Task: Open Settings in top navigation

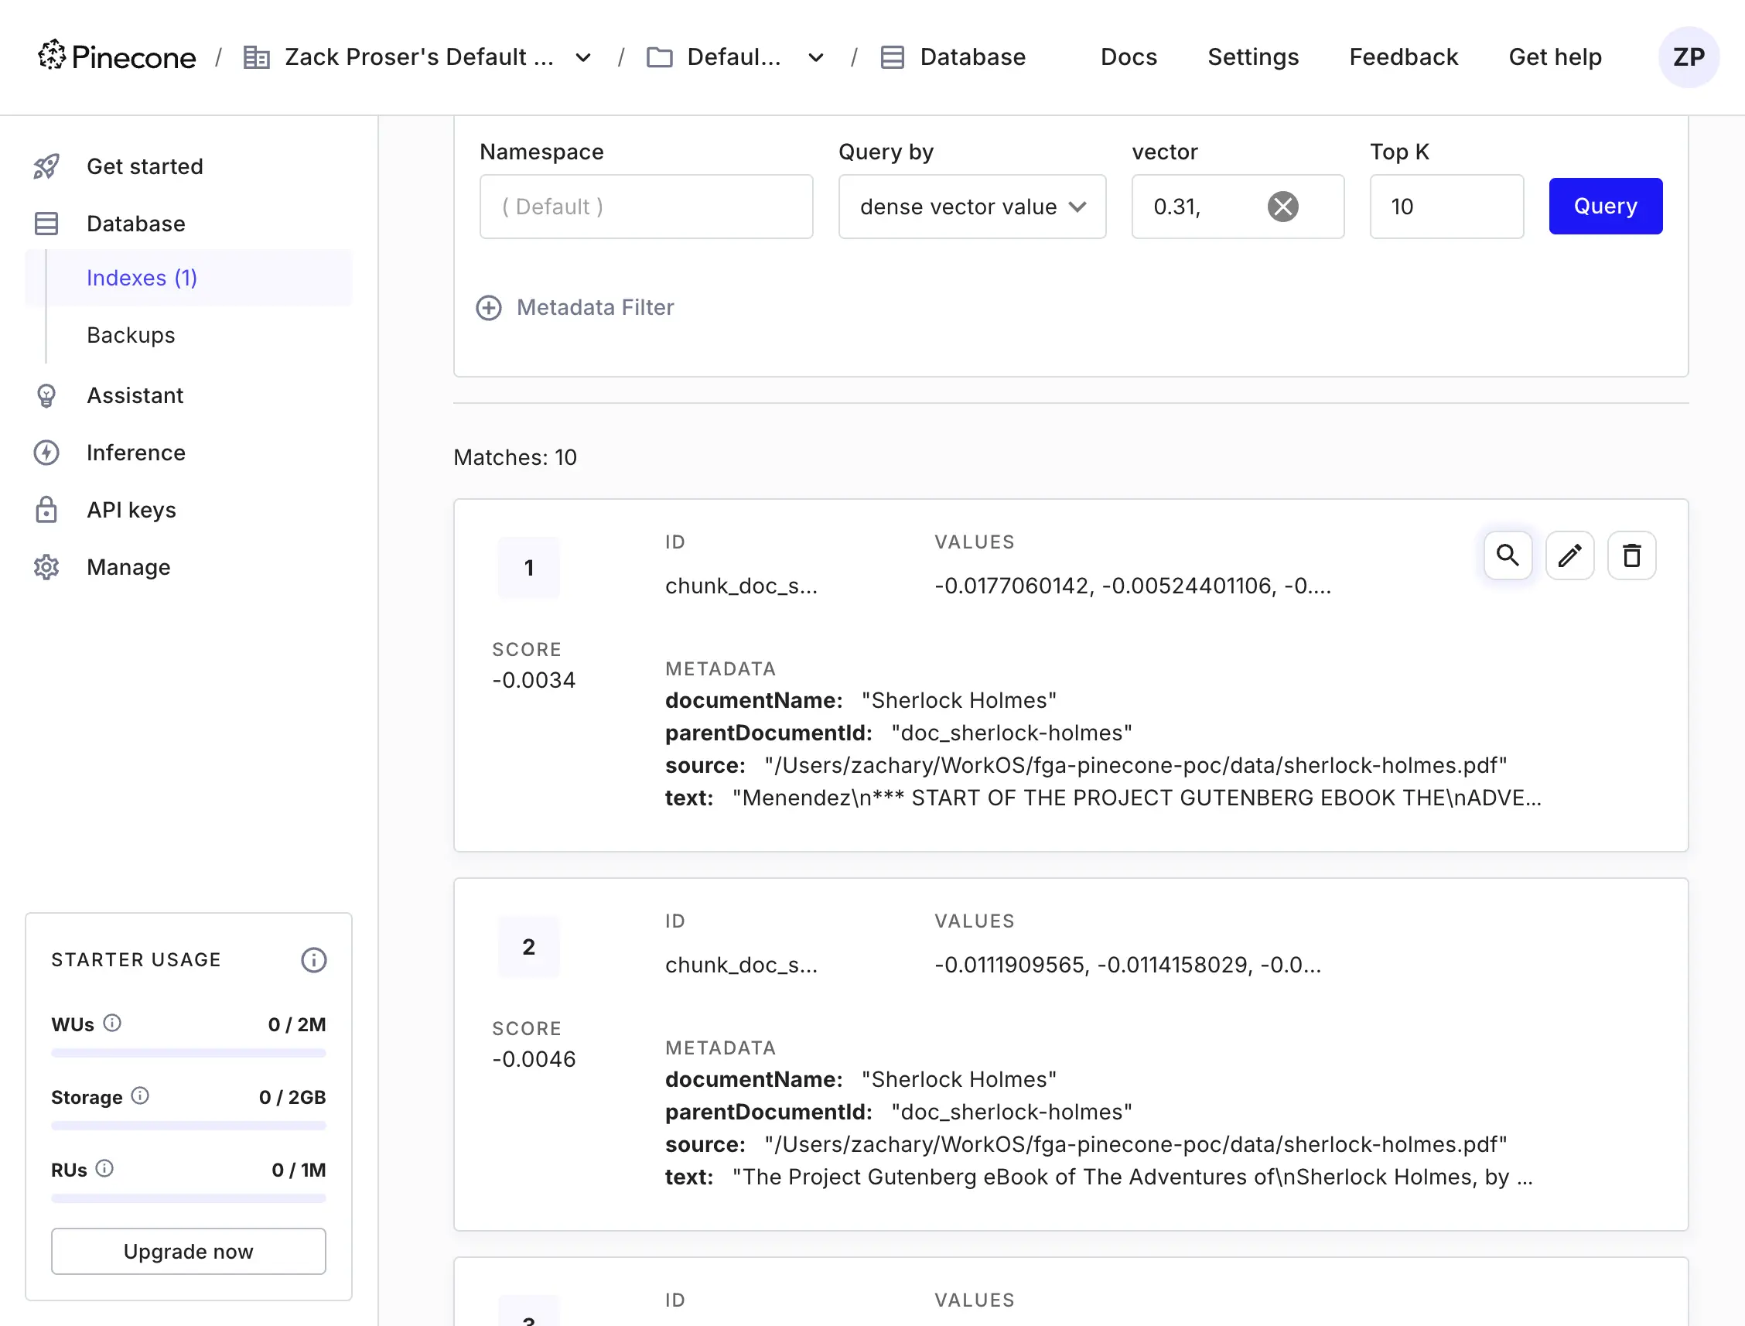Action: click(1252, 56)
